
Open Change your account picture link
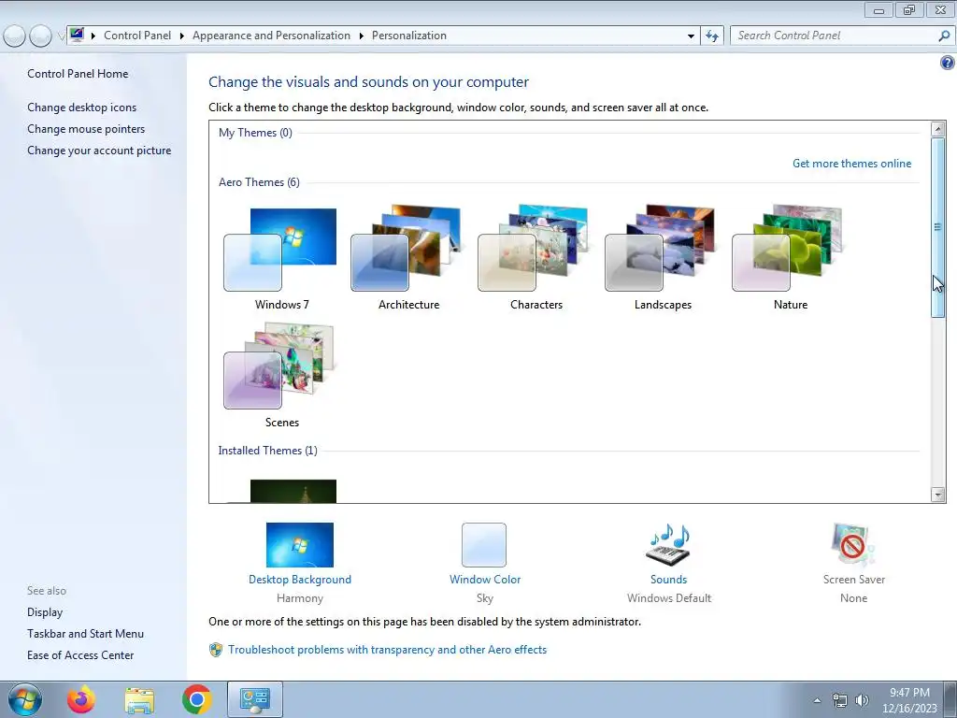coord(99,151)
